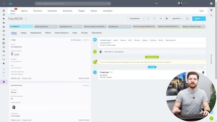Open the Контакты tab
This screenshot has height=122, width=217.
[38, 11]
